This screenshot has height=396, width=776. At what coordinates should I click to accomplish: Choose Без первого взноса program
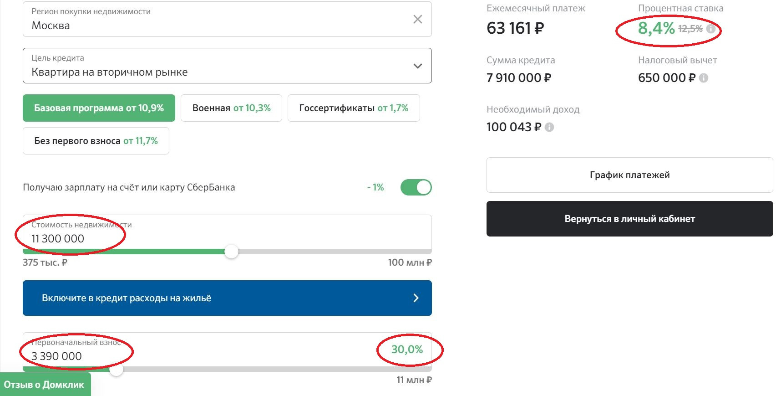[96, 141]
